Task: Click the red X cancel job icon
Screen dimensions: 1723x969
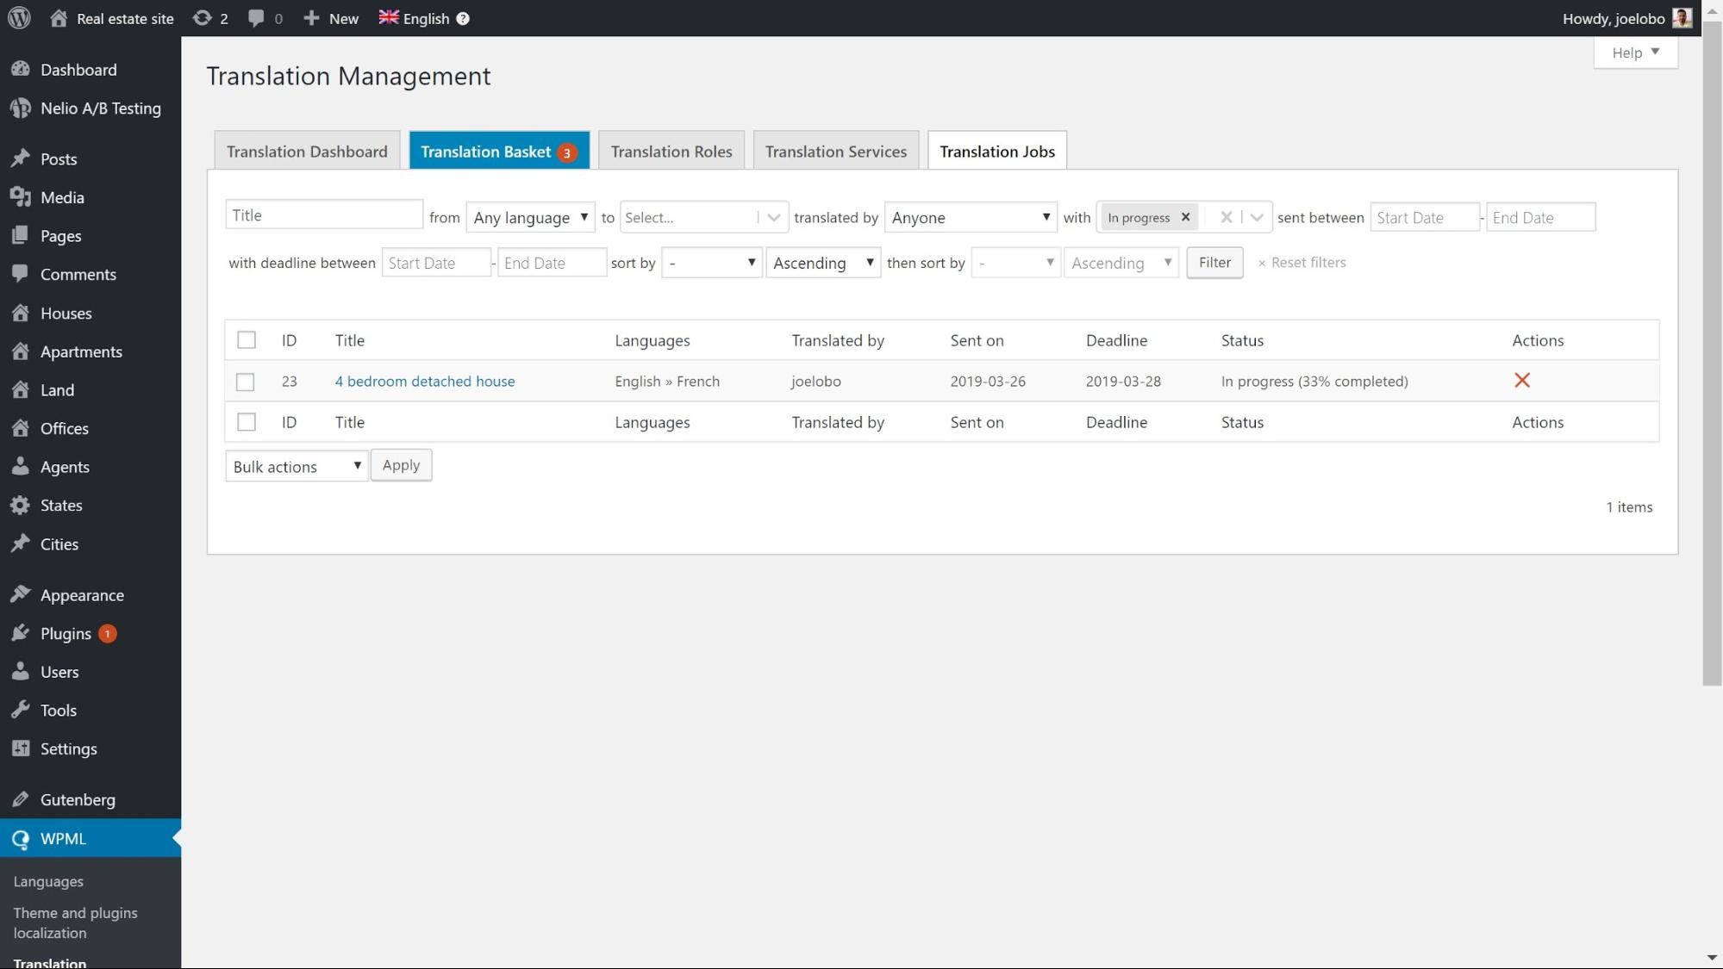Action: pyautogui.click(x=1522, y=381)
